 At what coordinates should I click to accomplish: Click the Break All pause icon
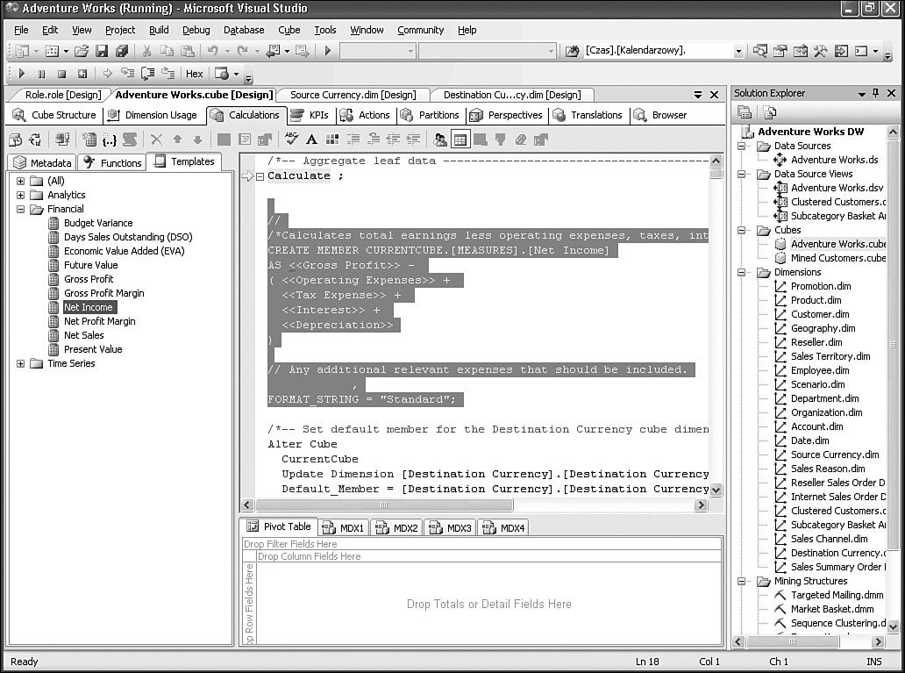(41, 74)
